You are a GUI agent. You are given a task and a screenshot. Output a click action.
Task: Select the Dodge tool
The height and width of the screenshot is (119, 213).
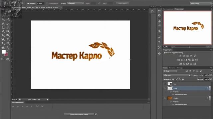8,35
